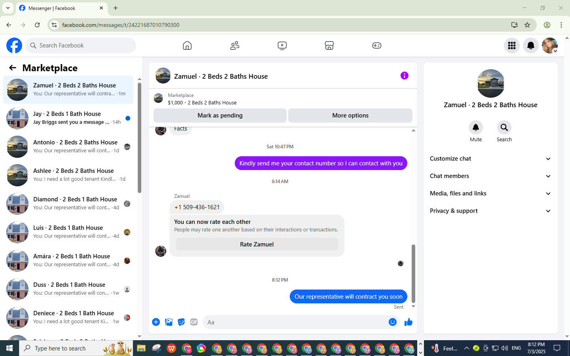Viewport: 570px width, 356px height.
Task: View site information icon in address bar
Action: click(x=54, y=25)
